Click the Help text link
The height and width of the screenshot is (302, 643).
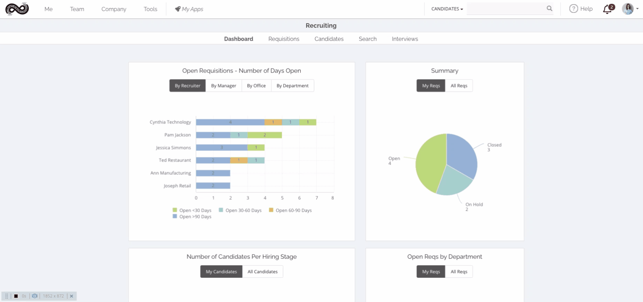(x=586, y=9)
